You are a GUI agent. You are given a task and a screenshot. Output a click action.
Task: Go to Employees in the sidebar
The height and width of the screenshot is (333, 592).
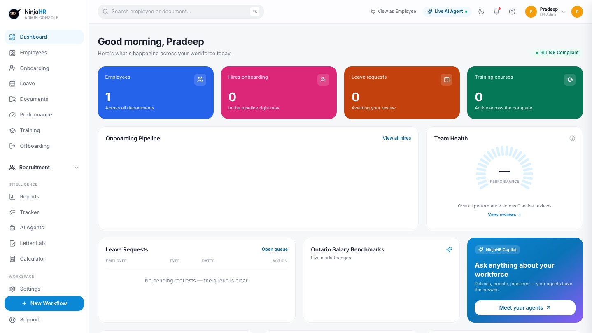[x=44, y=53]
